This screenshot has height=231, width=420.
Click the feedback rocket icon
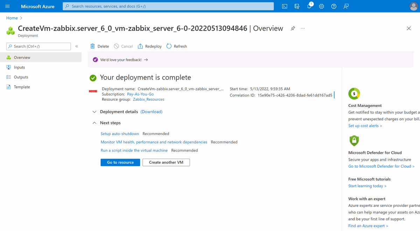[x=95, y=60]
